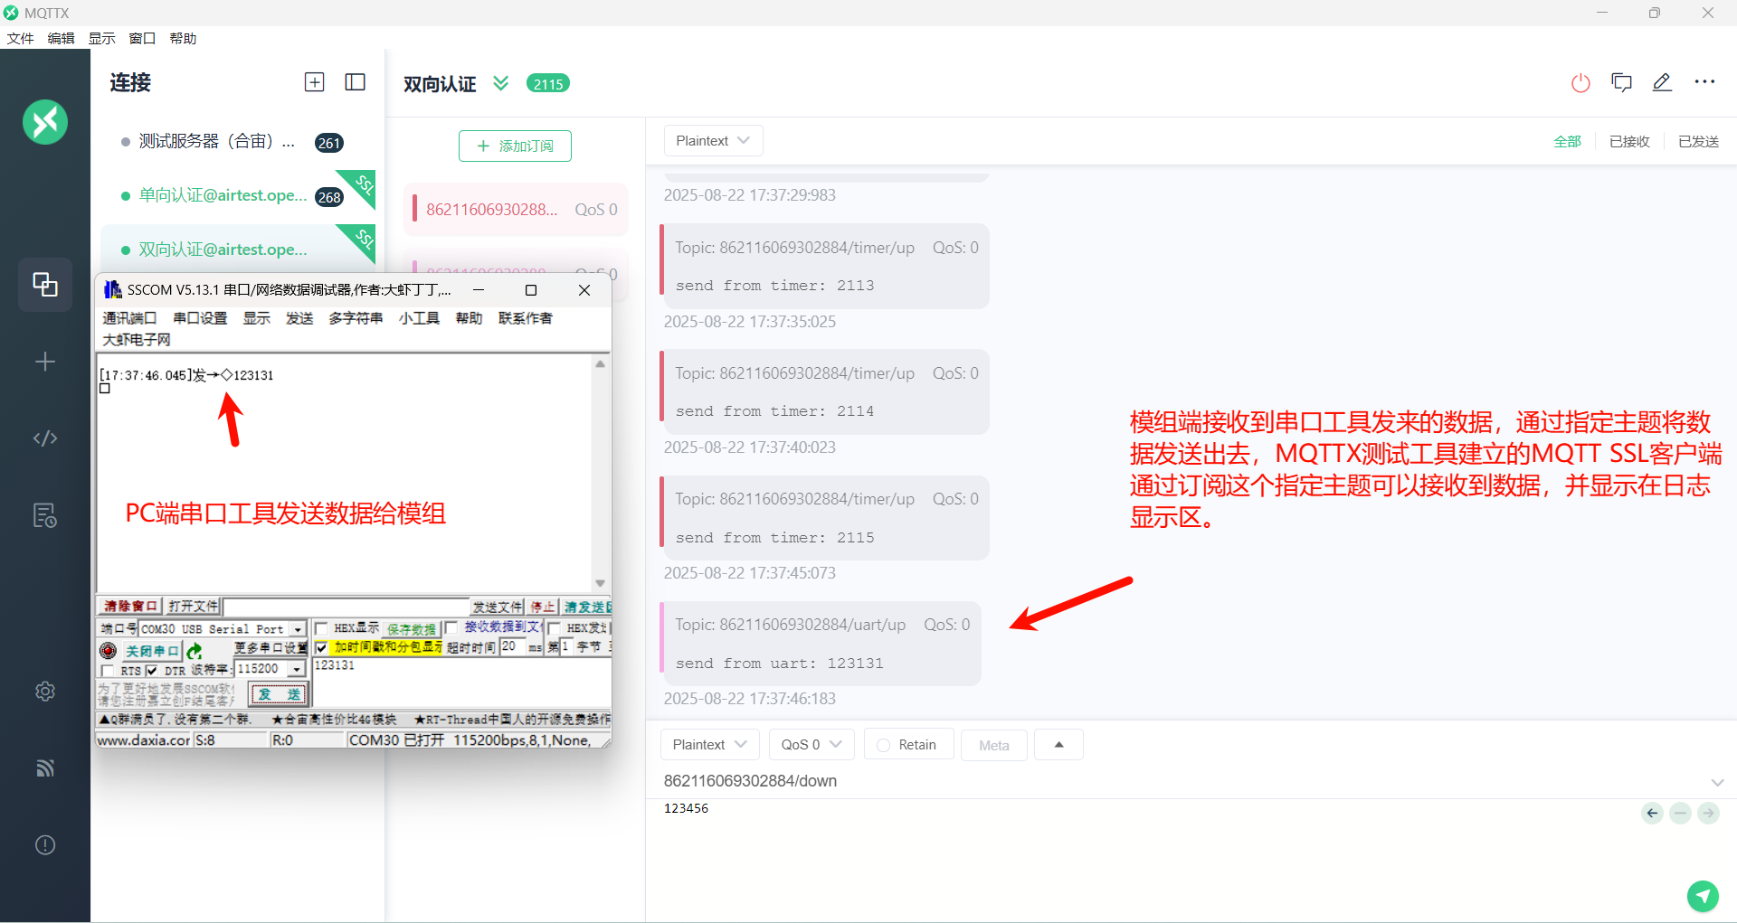
Task: Click the green refresh arrow in SSCOM
Action: pyautogui.click(x=195, y=651)
